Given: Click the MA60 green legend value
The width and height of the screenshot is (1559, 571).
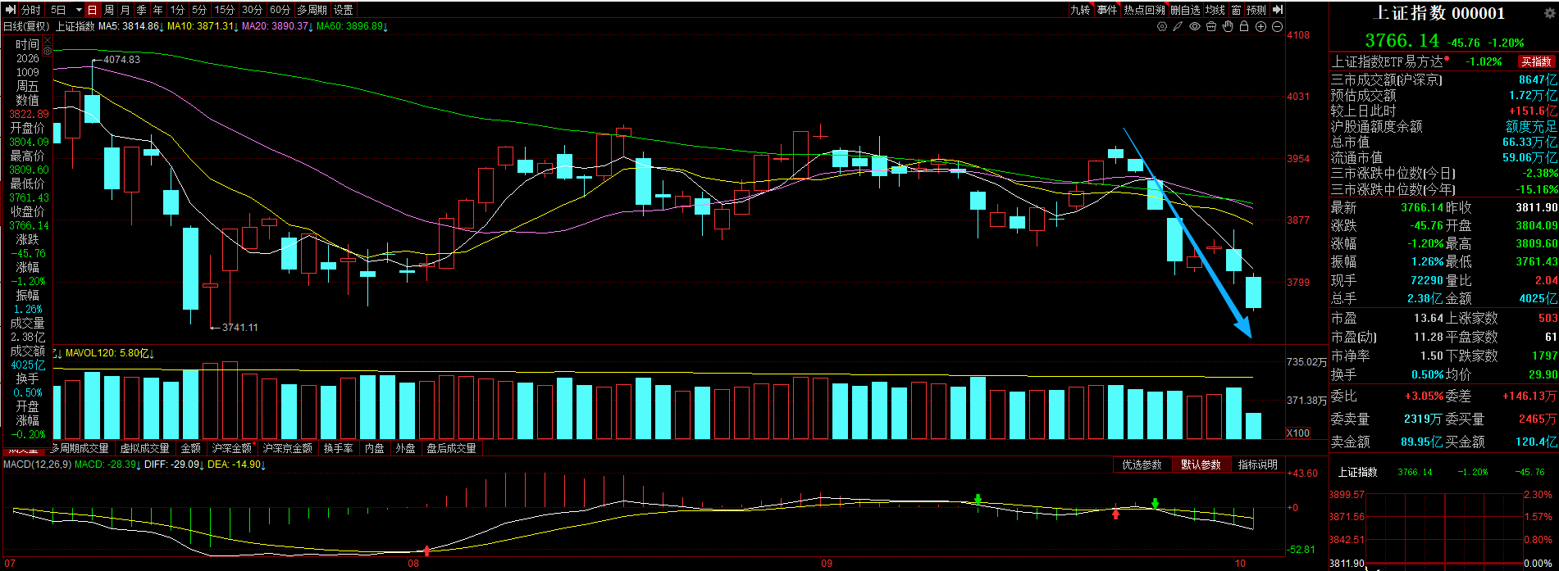Looking at the screenshot, I should click(353, 26).
